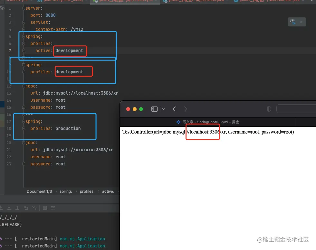Click fold end marker on password line 15

24,107
